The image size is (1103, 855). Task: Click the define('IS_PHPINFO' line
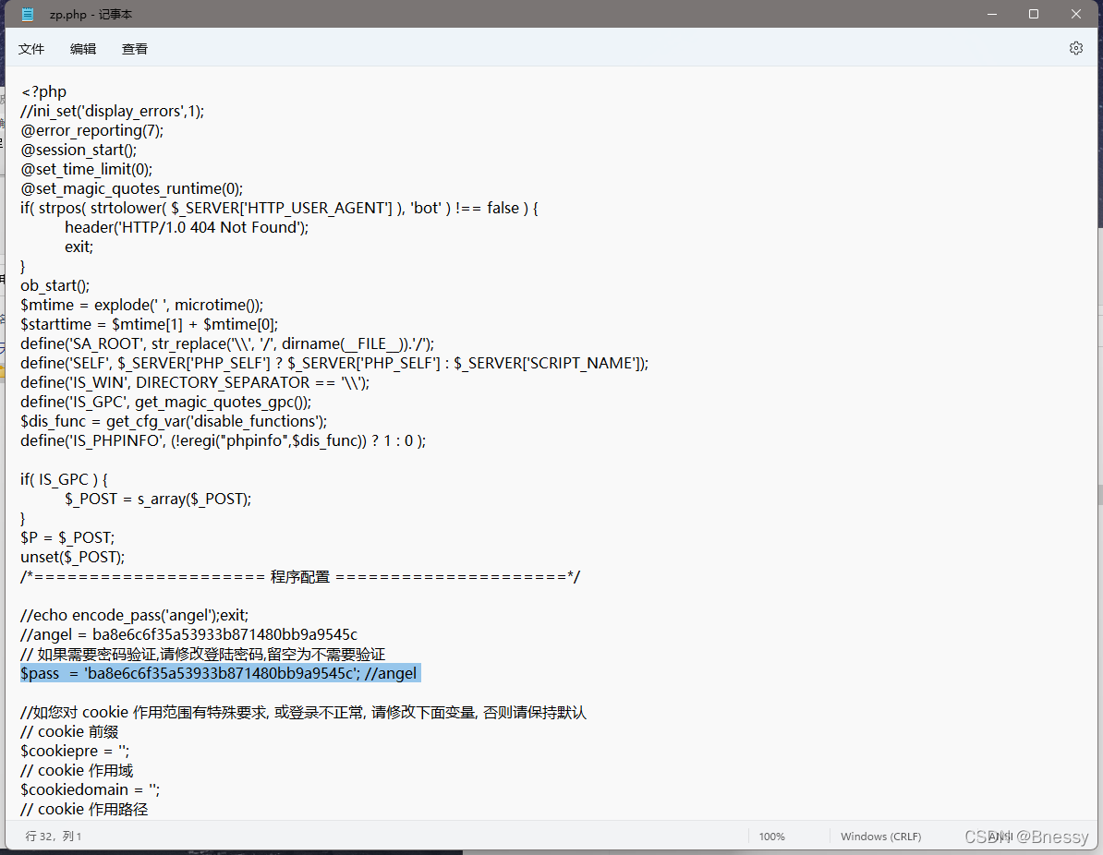[223, 440]
